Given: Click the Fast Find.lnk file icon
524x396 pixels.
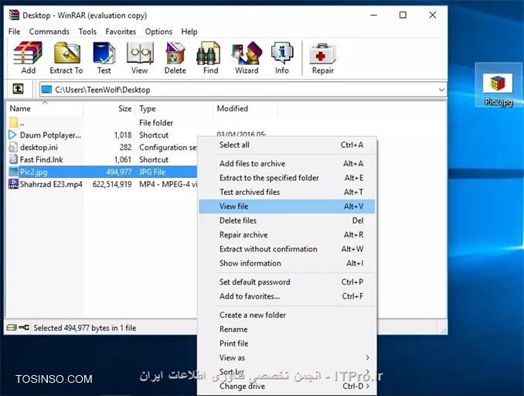Looking at the screenshot, I should (13, 159).
